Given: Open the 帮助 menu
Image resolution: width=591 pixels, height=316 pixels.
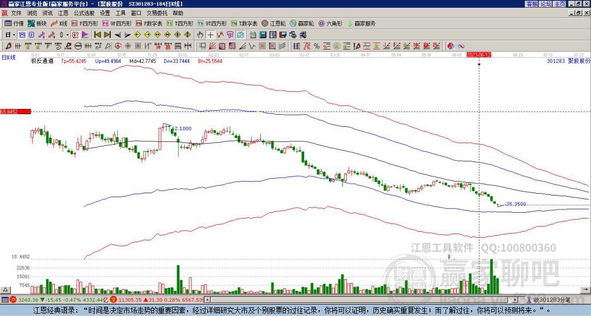Looking at the screenshot, I should pyautogui.click(x=178, y=13).
